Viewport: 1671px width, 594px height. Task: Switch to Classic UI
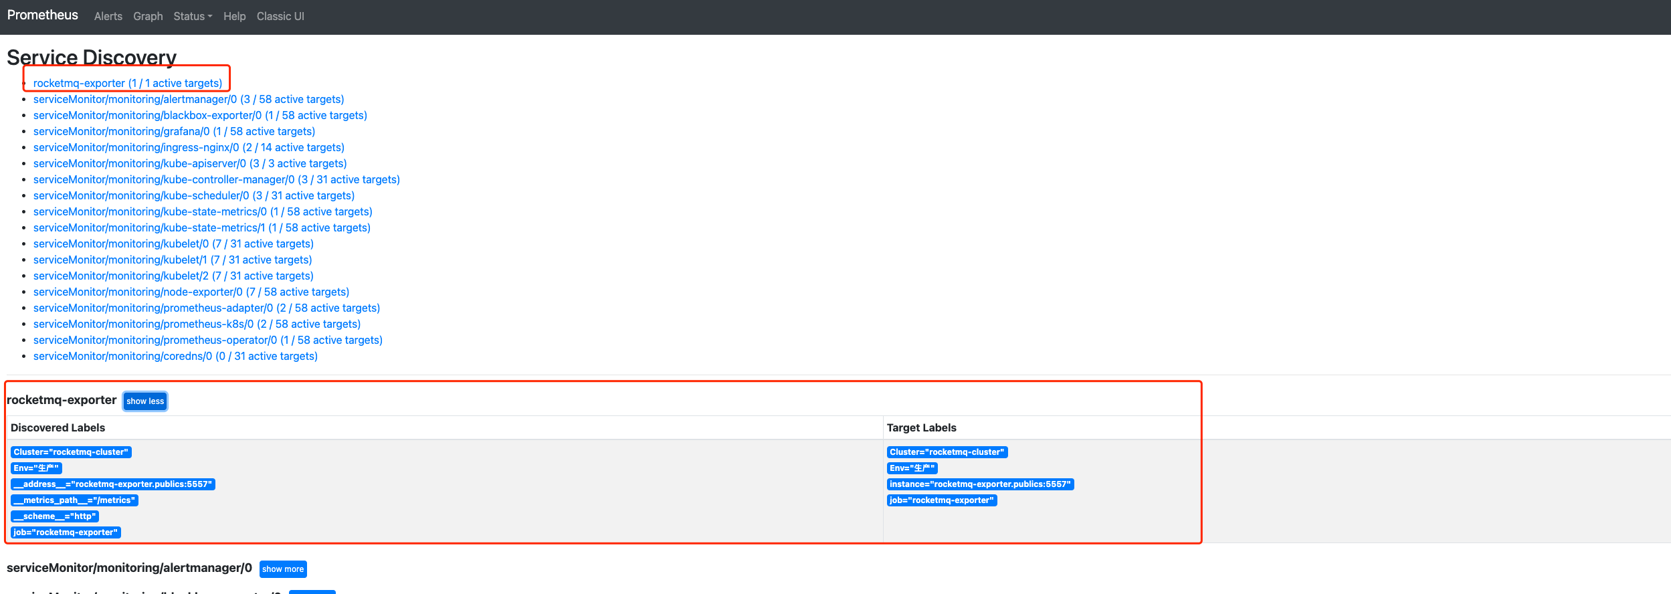pos(280,16)
